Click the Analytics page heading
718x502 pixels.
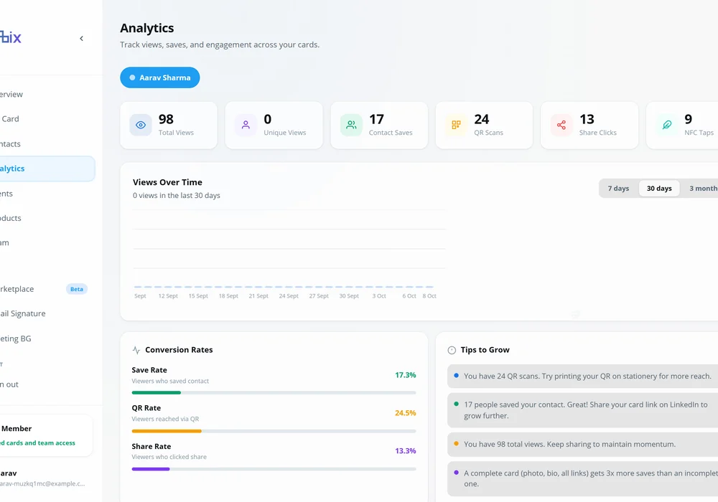147,29
